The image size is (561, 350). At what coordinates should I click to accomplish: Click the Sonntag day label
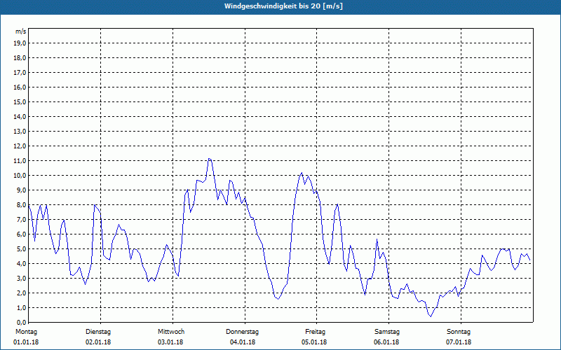[x=459, y=332]
